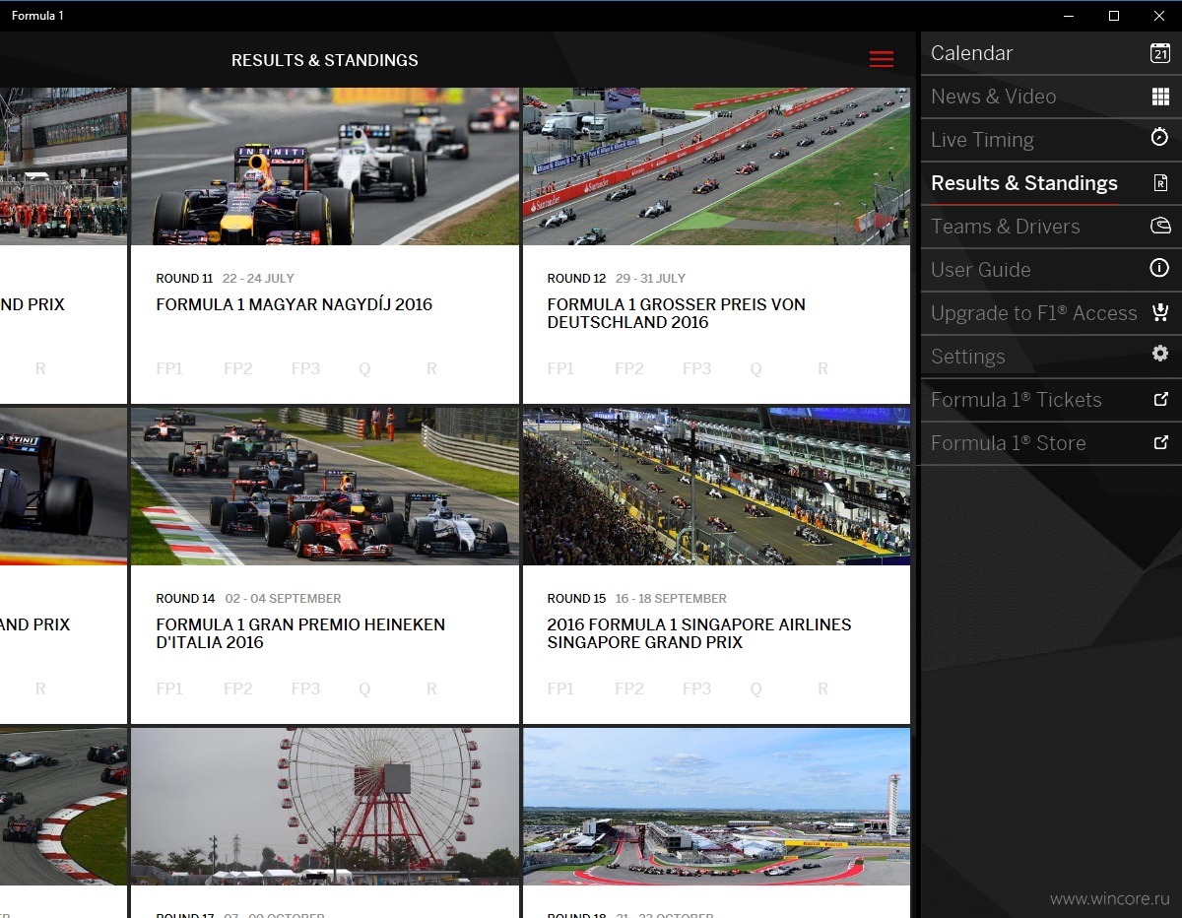Open Q qualifying results for Magyar Nagydíj
The width and height of the screenshot is (1182, 918).
[364, 368]
